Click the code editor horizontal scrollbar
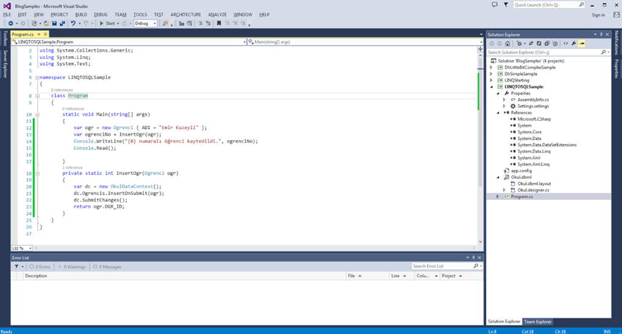 [256, 248]
